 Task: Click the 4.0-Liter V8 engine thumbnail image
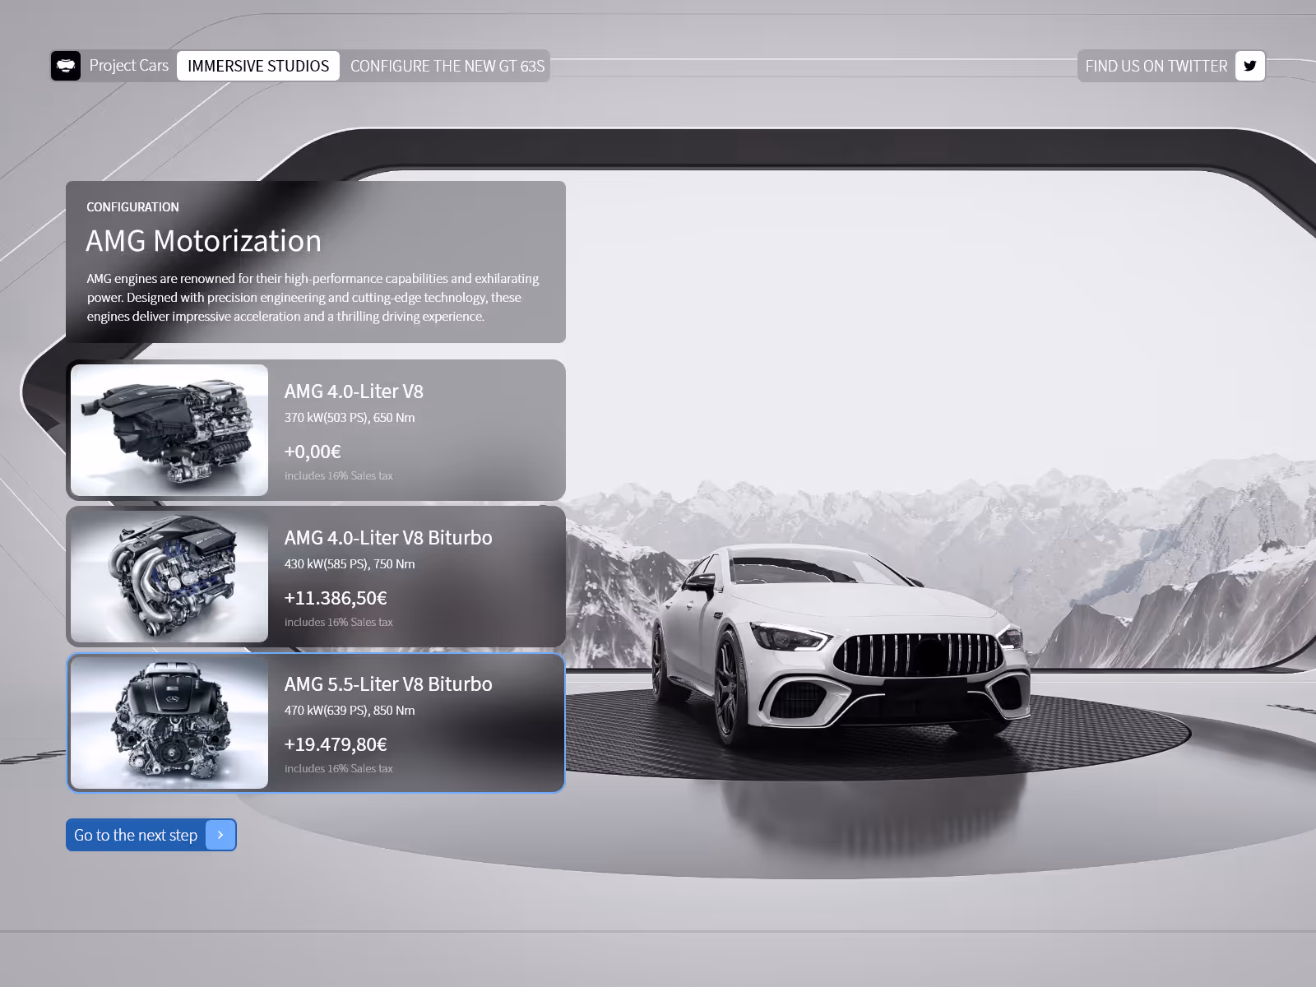point(169,430)
